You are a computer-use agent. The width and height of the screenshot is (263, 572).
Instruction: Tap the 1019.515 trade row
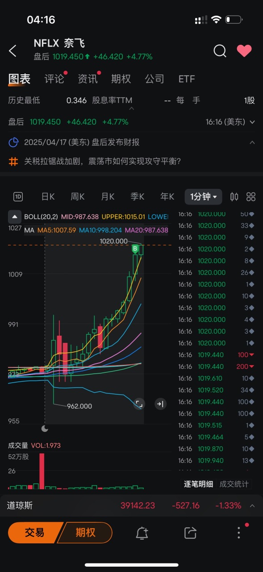tap(217, 425)
